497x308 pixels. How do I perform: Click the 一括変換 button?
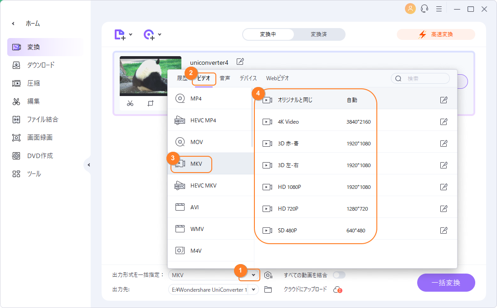[x=446, y=283]
